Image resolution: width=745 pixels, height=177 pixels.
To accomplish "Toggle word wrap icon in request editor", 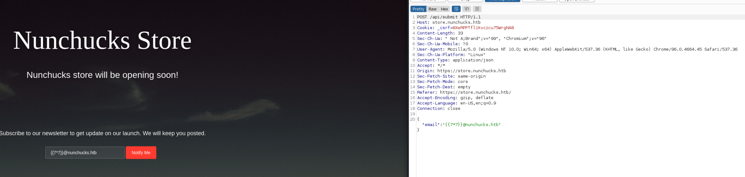I will 456,9.
